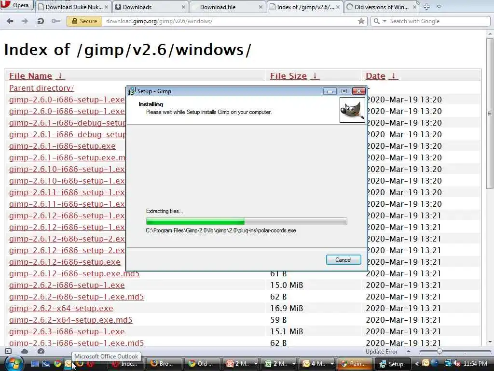Launch Microsoft Office Outlook quick launch icon

pos(69,364)
